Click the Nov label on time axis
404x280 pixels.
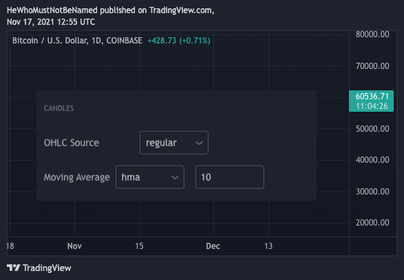pos(74,246)
